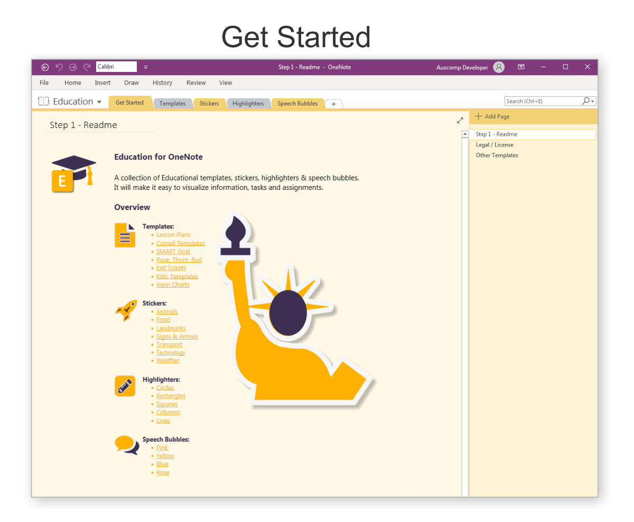Follow the Signs & Arrows link

coord(177,336)
